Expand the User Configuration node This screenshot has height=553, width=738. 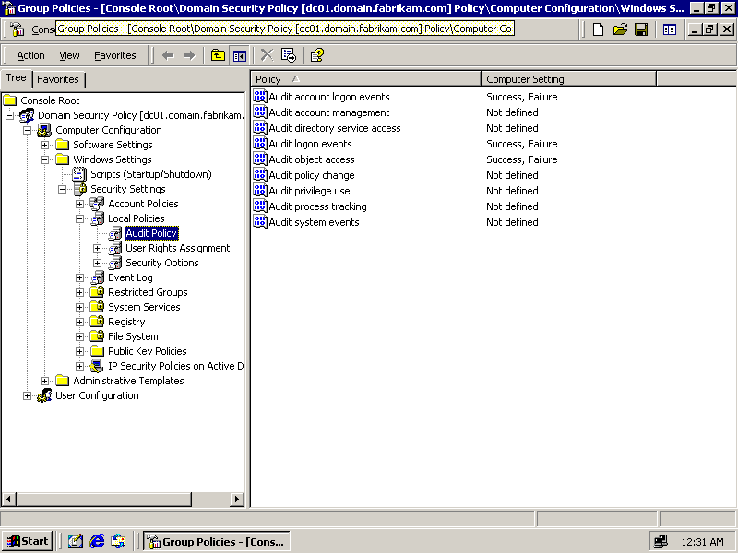click(28, 395)
